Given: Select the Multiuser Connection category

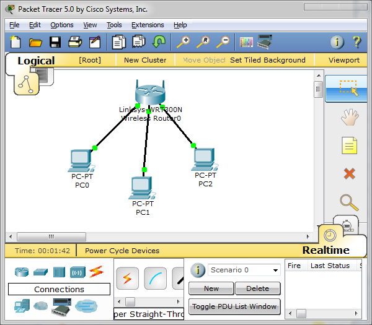Looking at the screenshot, I should coord(86,306).
